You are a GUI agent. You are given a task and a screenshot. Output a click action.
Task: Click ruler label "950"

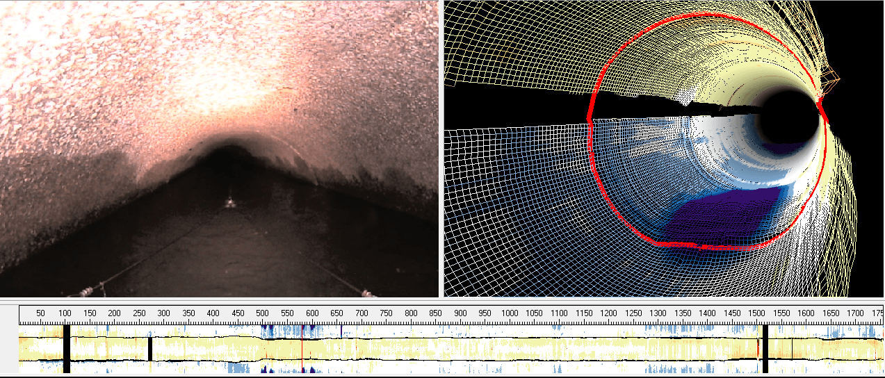click(x=485, y=314)
